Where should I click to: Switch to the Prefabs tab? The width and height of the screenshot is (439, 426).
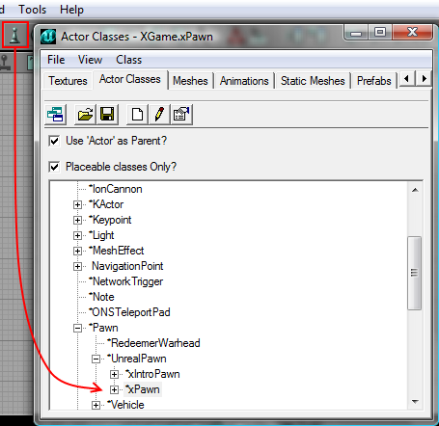(x=374, y=81)
